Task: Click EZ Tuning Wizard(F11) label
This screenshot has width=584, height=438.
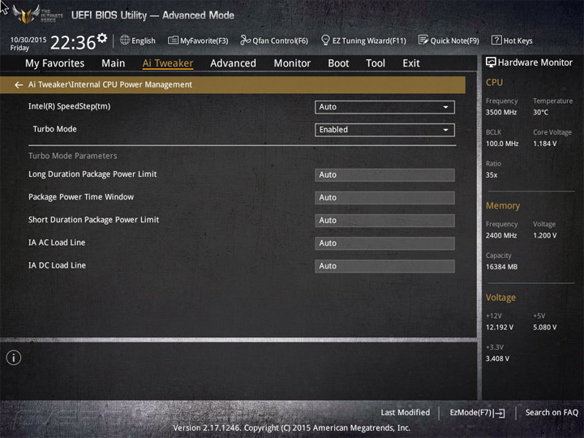Action: tap(369, 41)
